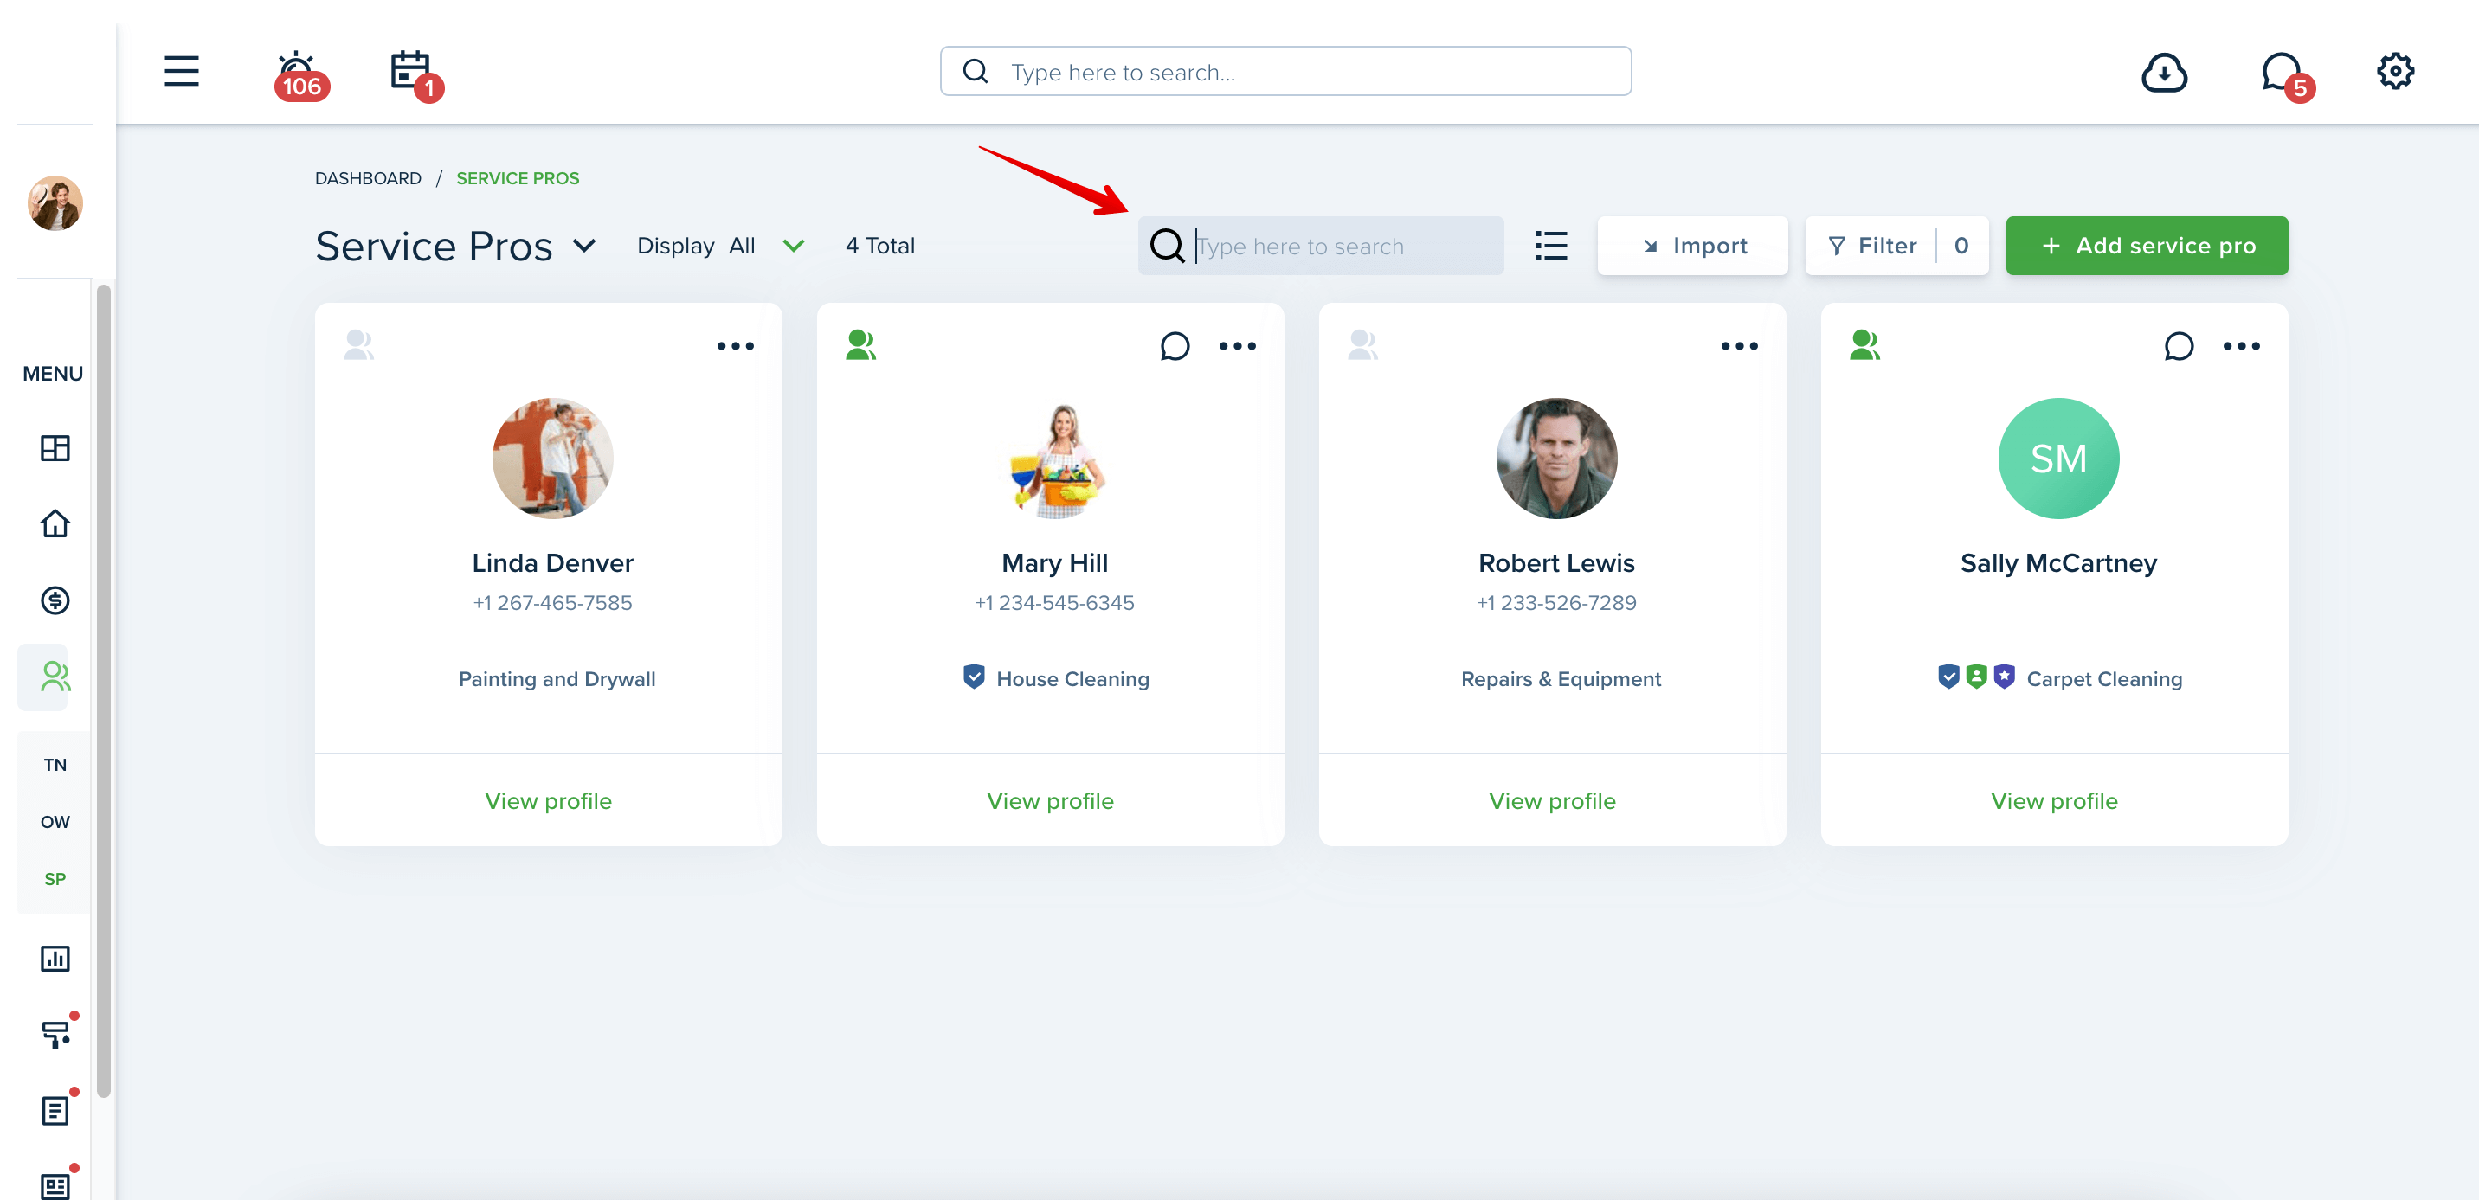Click Repairs & Equipment label
Screen dimensions: 2479x1200
click(x=1560, y=679)
